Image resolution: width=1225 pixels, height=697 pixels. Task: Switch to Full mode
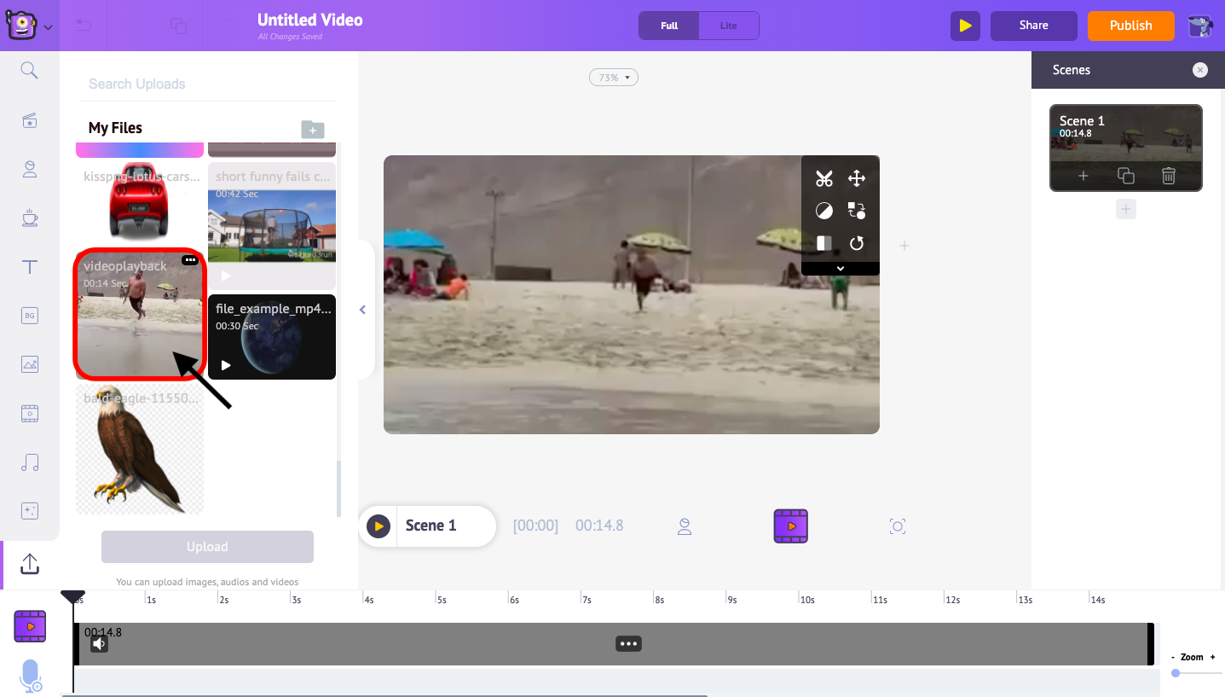pyautogui.click(x=669, y=26)
